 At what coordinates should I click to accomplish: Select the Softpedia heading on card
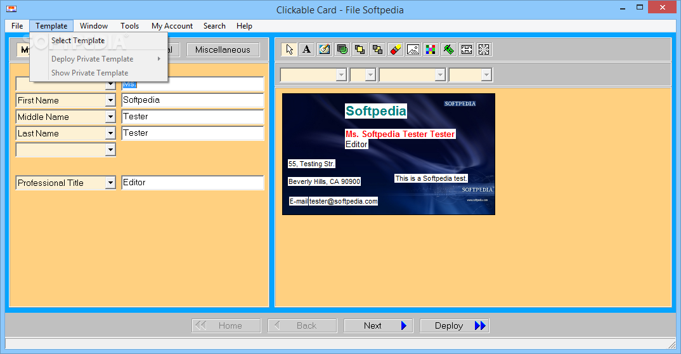pyautogui.click(x=376, y=111)
